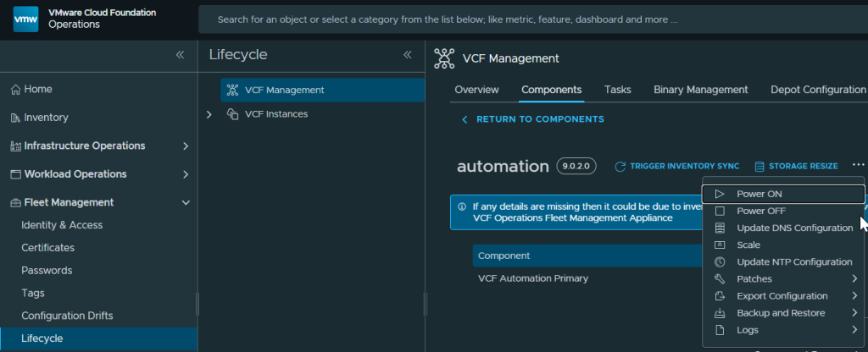The height and width of the screenshot is (352, 868).
Task: Click the Storage Resize icon
Action: pyautogui.click(x=759, y=167)
